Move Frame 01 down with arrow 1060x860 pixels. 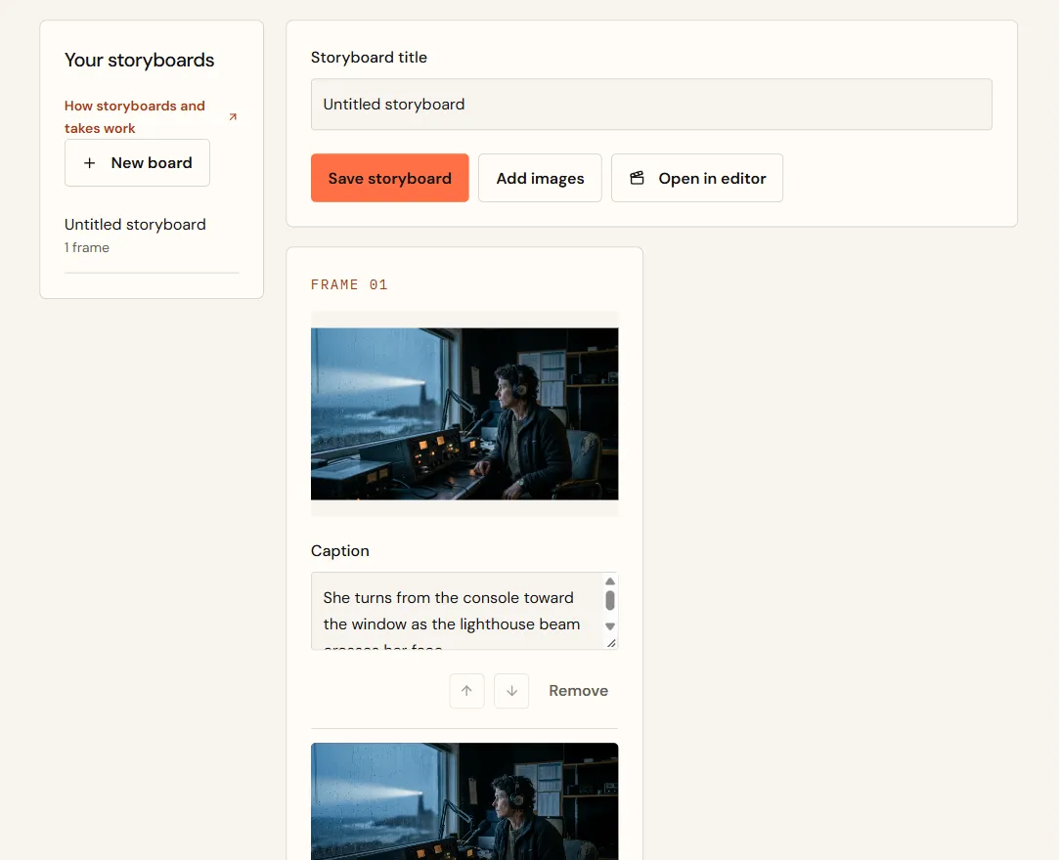point(511,690)
